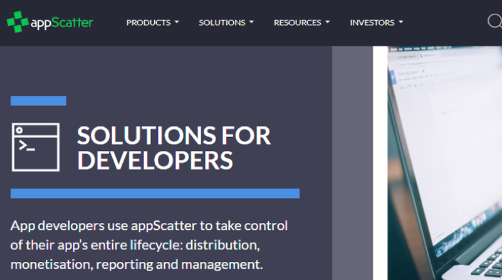The height and width of the screenshot is (280, 502).
Task: Expand the caret arrow next to INVESTORS
Action: click(401, 23)
